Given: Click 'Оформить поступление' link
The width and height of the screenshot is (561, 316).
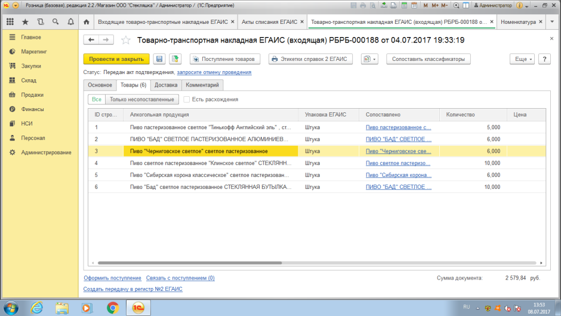Looking at the screenshot, I should click(112, 278).
